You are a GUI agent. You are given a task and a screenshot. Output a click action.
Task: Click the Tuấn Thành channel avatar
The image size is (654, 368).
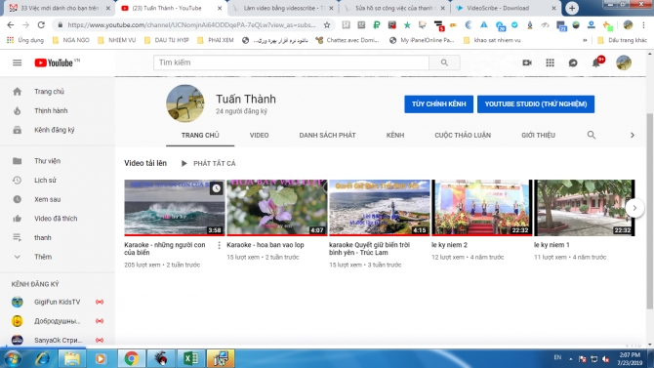185,103
